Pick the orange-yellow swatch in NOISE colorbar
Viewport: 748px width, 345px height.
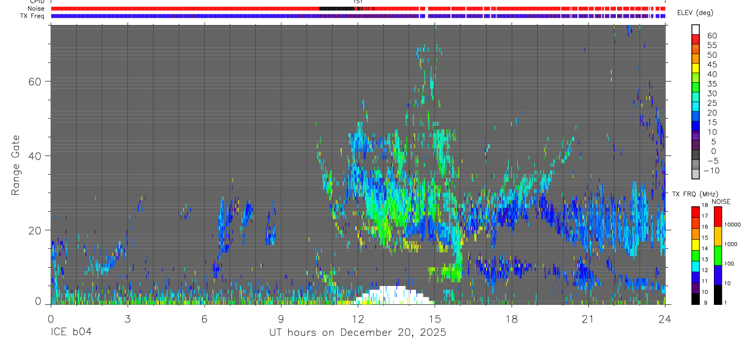(x=718, y=235)
